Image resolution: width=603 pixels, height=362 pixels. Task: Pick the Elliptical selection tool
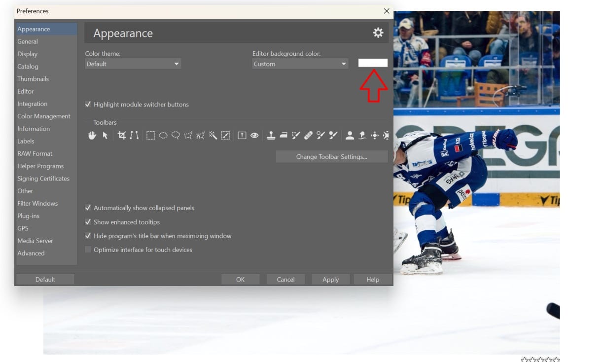point(163,135)
